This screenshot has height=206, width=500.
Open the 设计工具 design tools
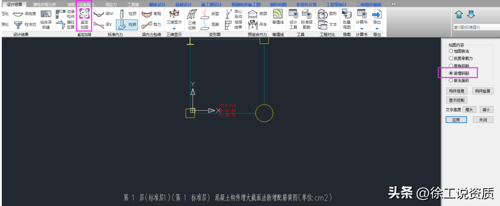(294, 19)
